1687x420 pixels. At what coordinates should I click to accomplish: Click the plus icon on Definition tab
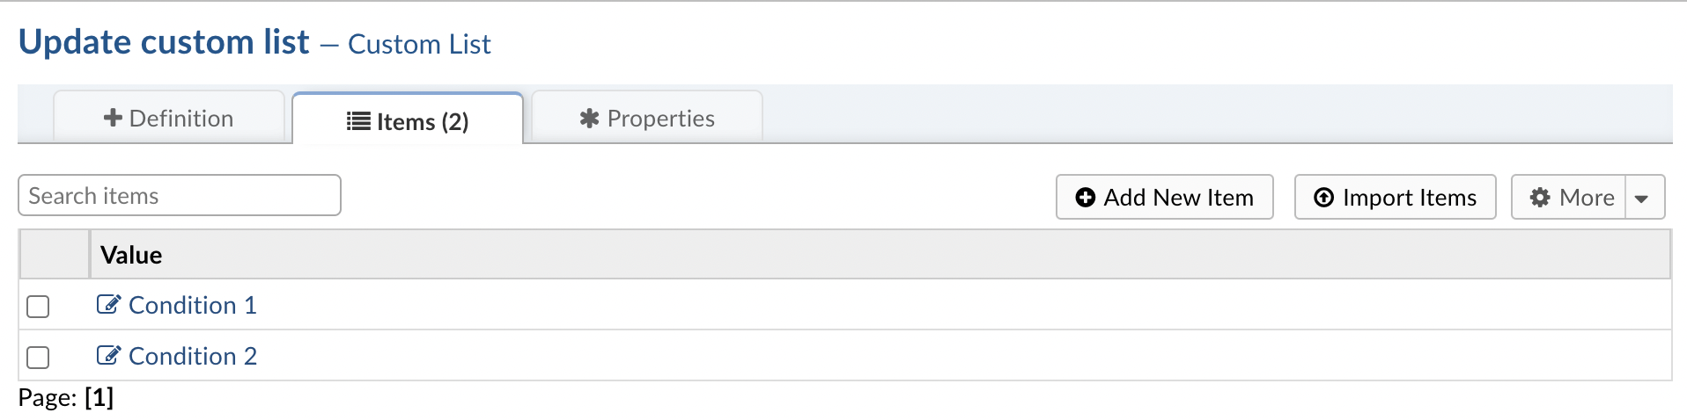coord(113,118)
